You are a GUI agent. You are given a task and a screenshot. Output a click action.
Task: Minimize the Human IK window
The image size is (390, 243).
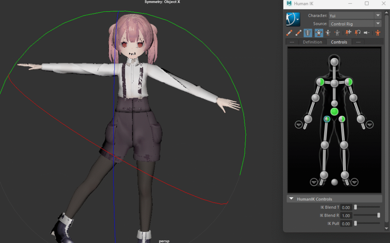pos(350,3)
